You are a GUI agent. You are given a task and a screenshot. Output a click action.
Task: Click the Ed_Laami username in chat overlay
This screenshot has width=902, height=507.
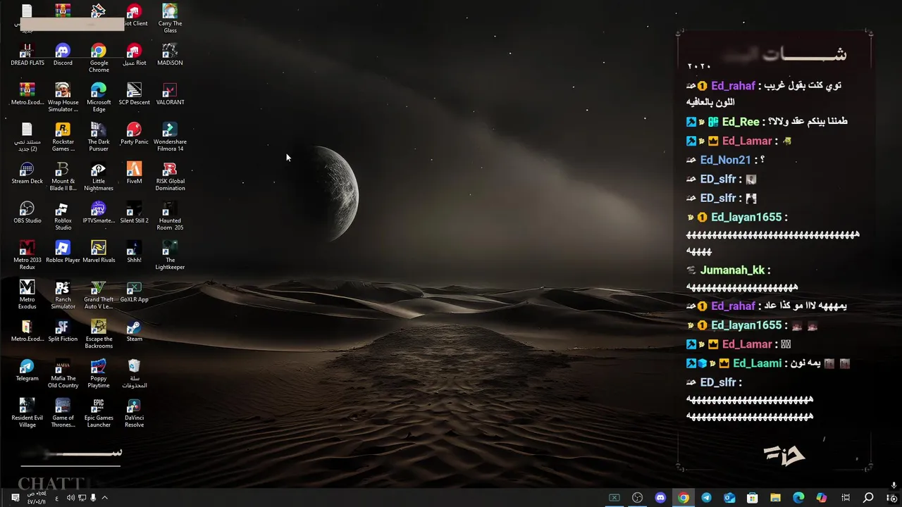tap(757, 363)
